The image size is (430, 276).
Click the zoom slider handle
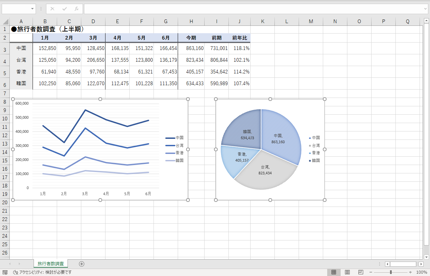tap(391, 272)
